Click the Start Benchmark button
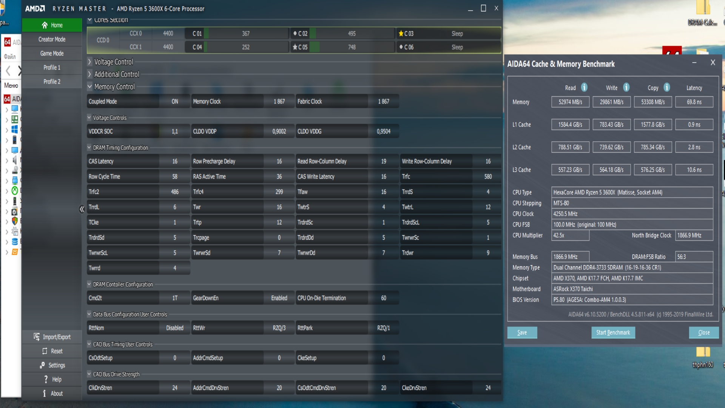Screen dimensions: 725x408 point(613,332)
